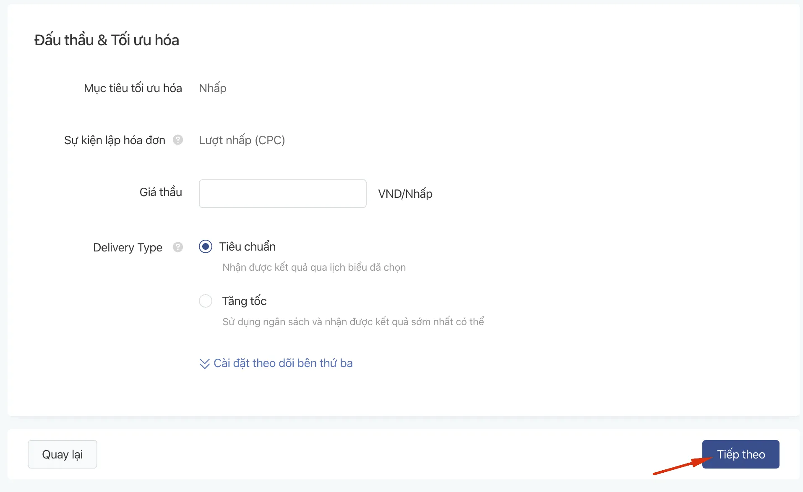Image resolution: width=803 pixels, height=492 pixels.
Task: Click help icon beside Sự kiện lập hóa đơn
Action: tap(178, 140)
